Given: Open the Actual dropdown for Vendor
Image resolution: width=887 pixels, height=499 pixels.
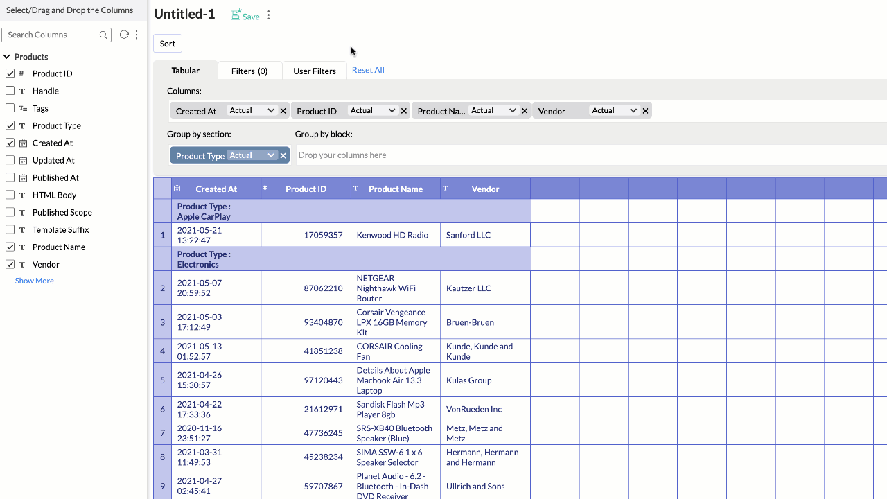Looking at the screenshot, I should tap(615, 110).
